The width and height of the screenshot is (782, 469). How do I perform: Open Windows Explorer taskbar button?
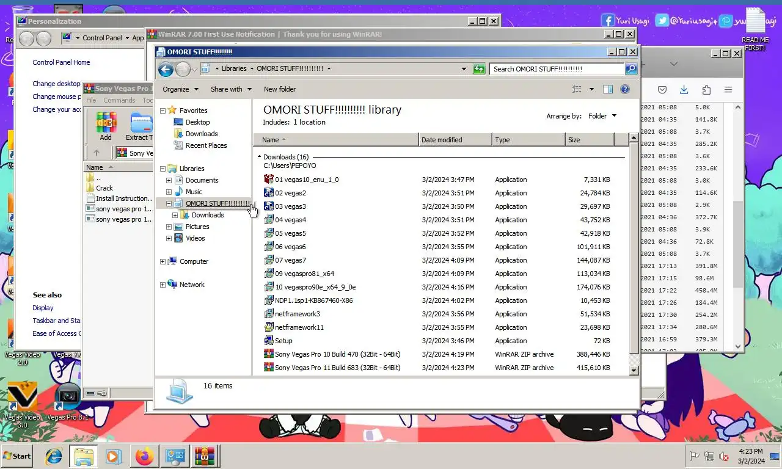point(84,456)
